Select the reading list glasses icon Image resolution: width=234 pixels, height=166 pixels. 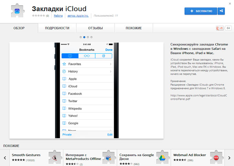pos(87,56)
